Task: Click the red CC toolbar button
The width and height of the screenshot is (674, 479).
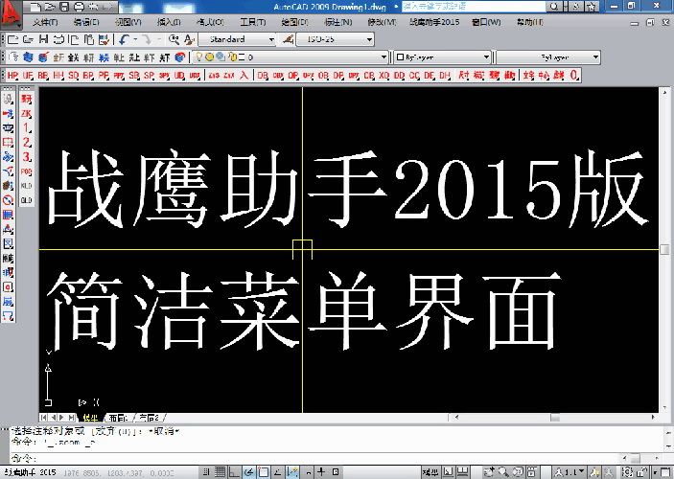Action: click(414, 75)
